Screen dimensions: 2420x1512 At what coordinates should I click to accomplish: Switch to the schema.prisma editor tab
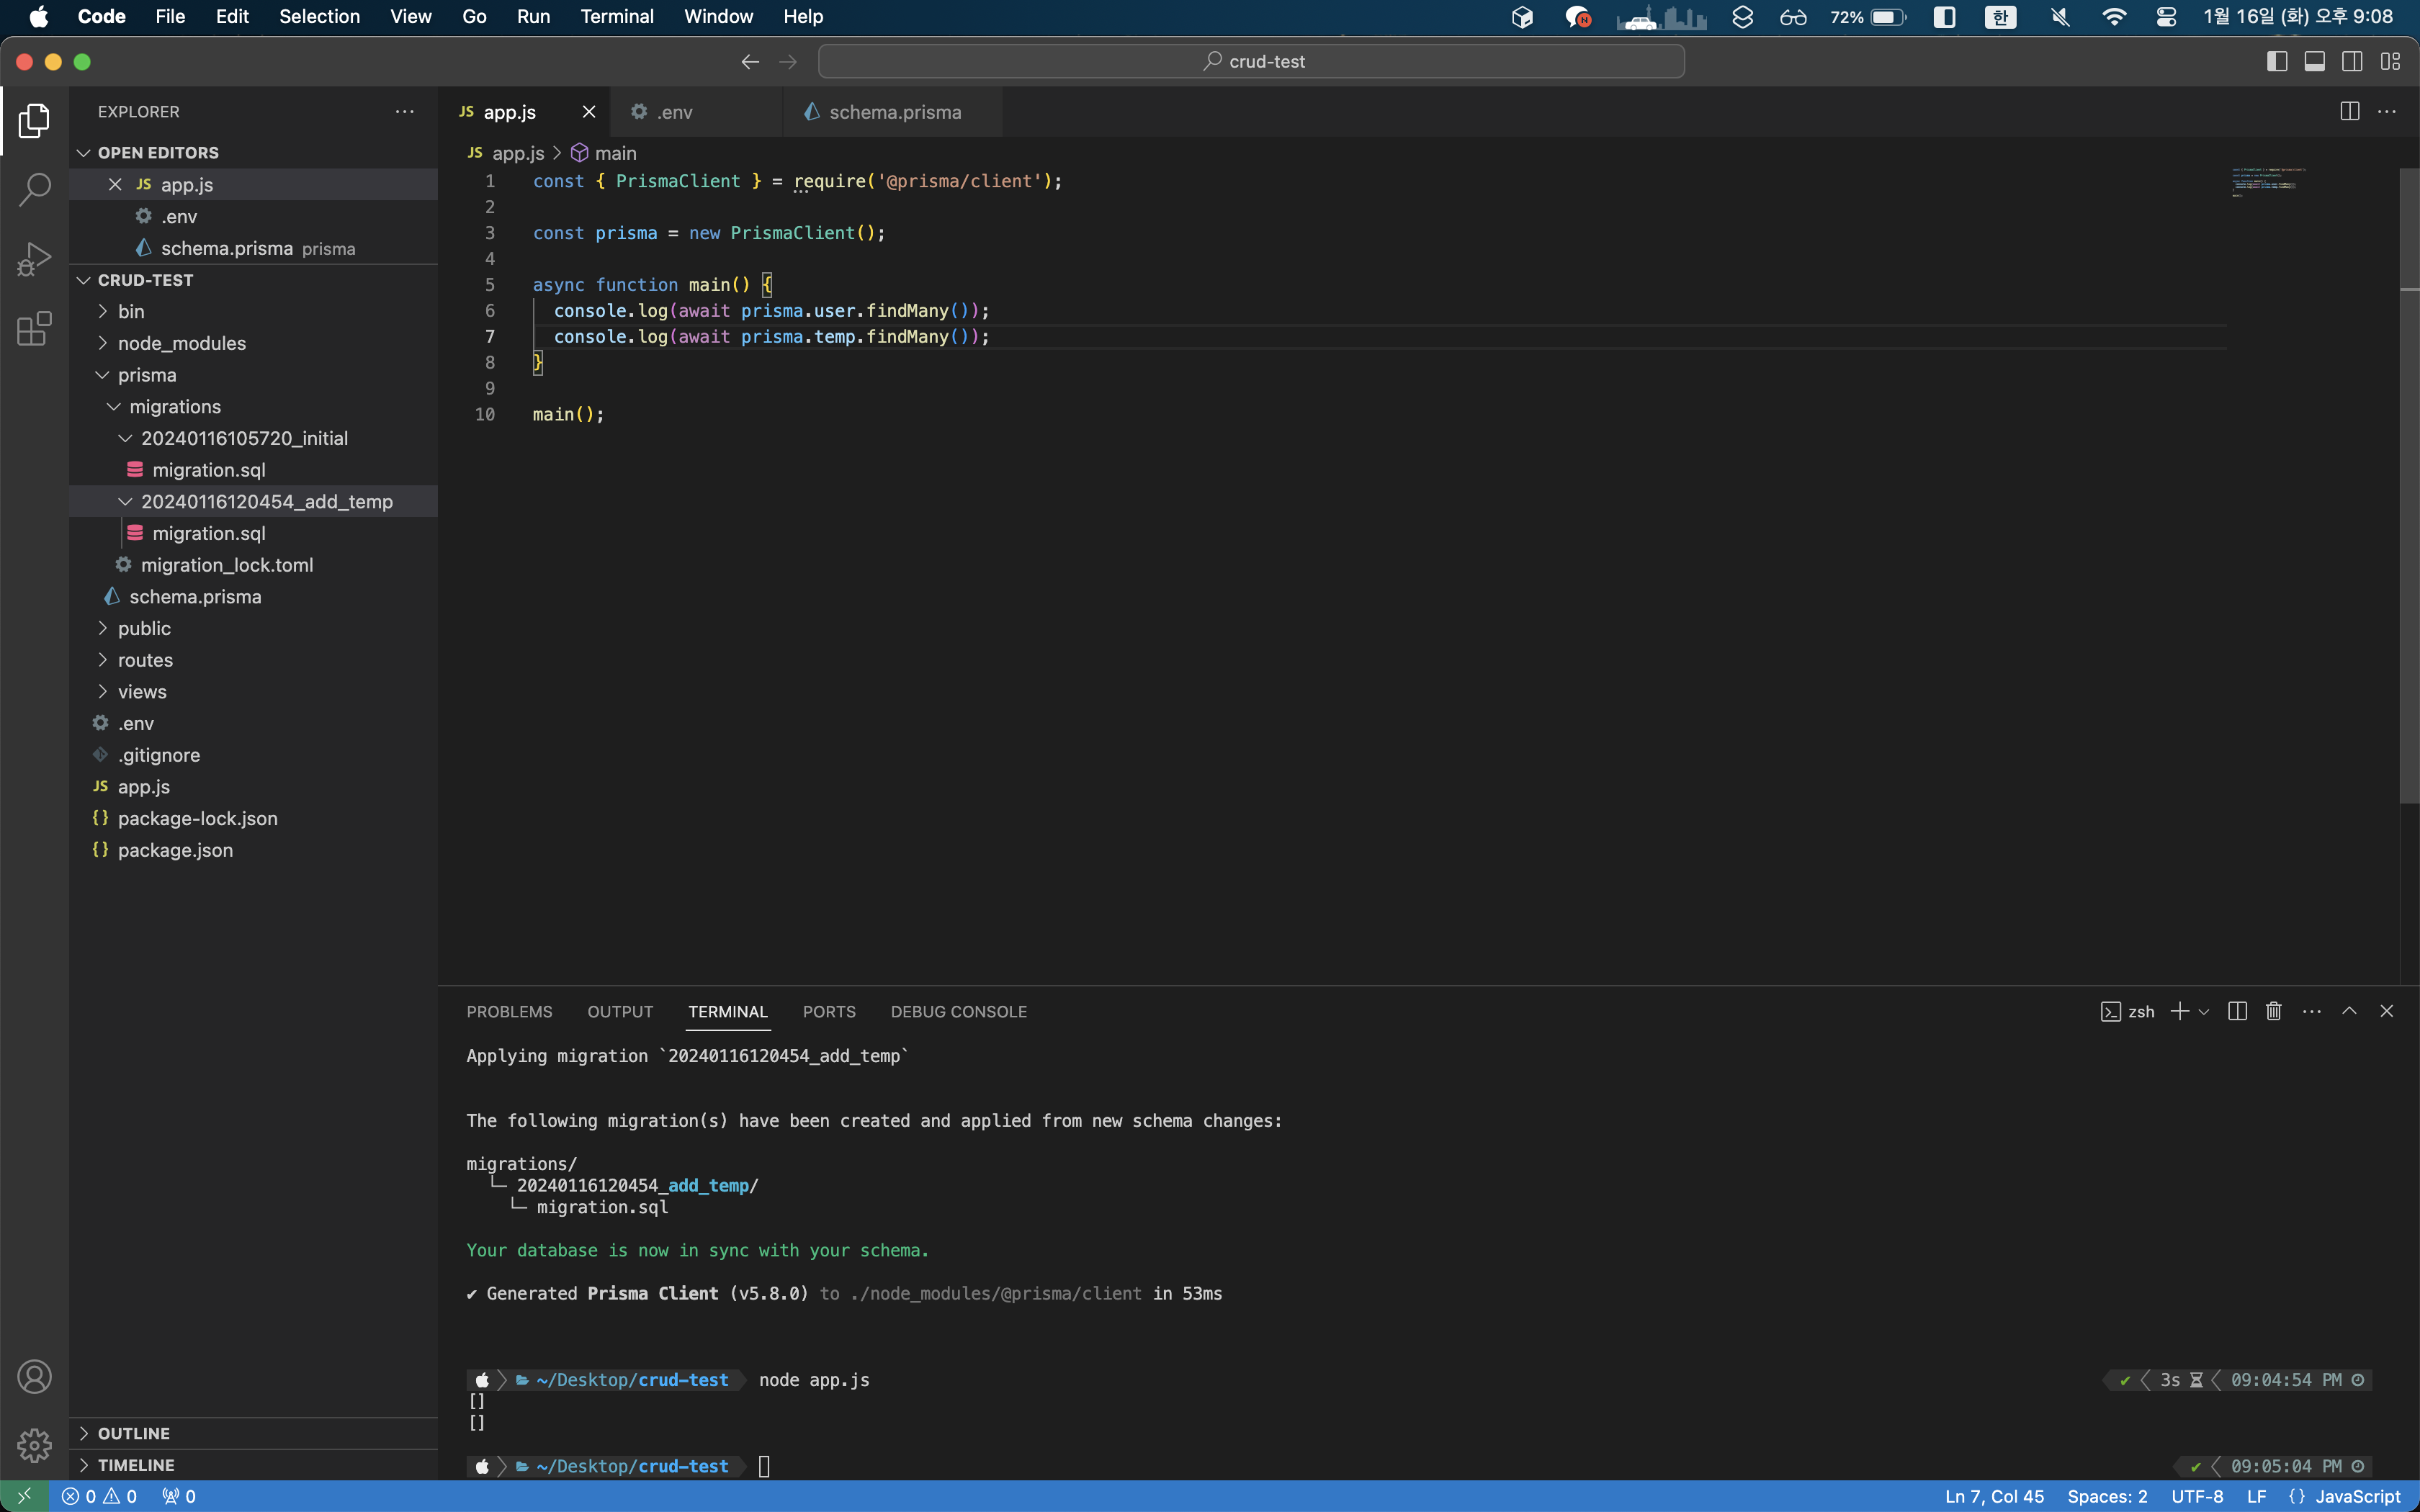(x=894, y=112)
